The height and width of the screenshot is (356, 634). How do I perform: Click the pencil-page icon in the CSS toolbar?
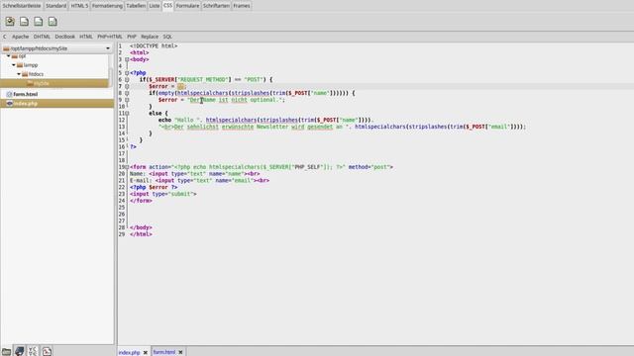(x=10, y=22)
